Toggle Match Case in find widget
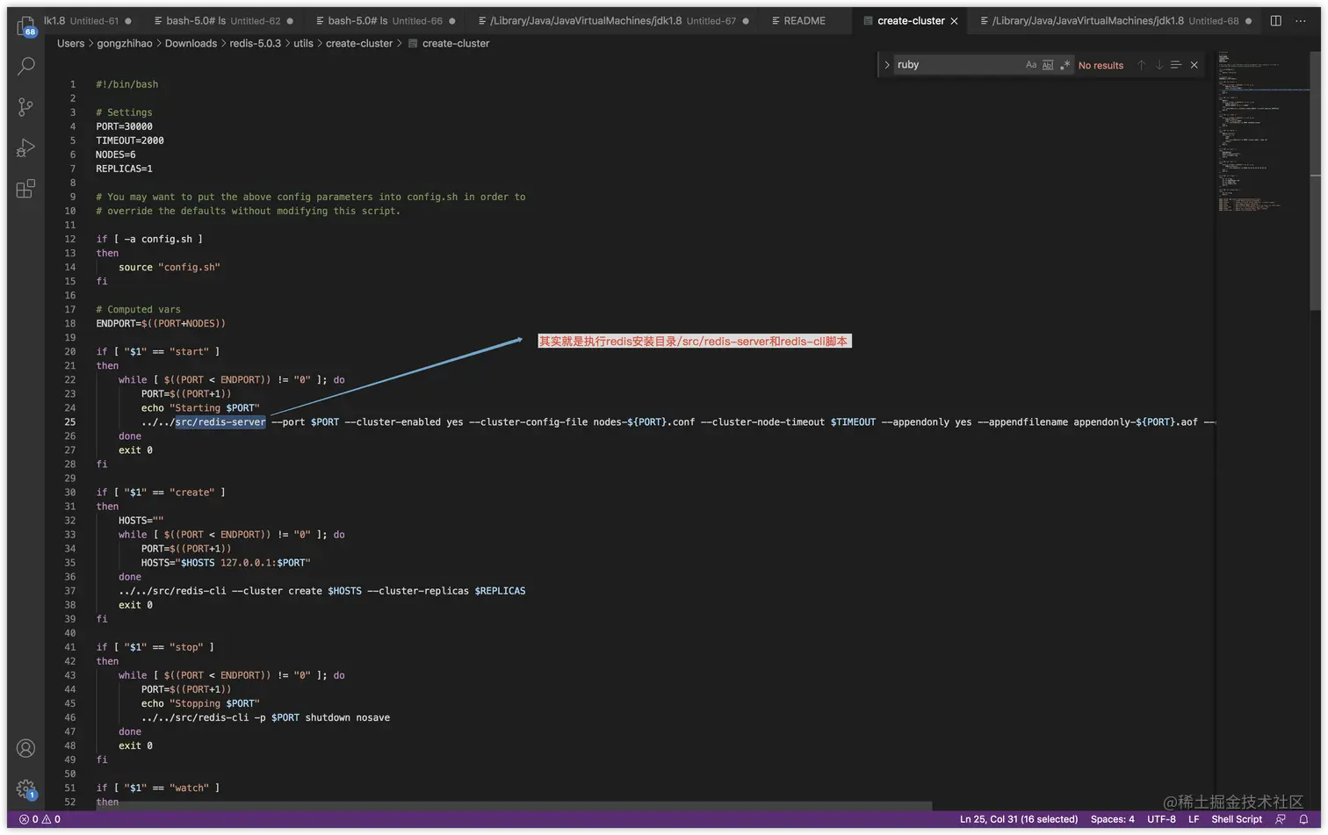Image resolution: width=1328 pixels, height=835 pixels. [x=1031, y=65]
